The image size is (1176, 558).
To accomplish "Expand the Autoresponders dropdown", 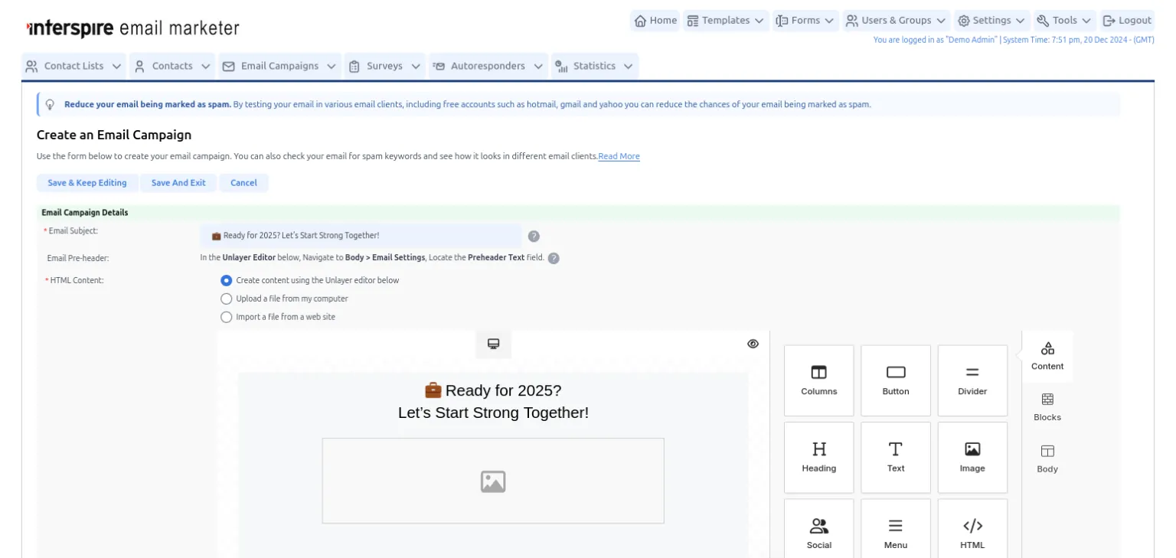I will click(x=488, y=66).
